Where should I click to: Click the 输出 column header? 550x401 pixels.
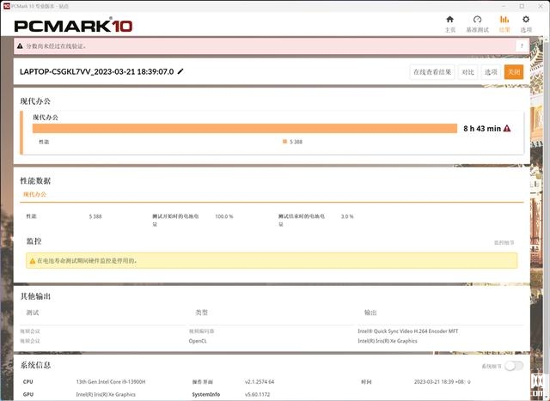click(x=370, y=313)
